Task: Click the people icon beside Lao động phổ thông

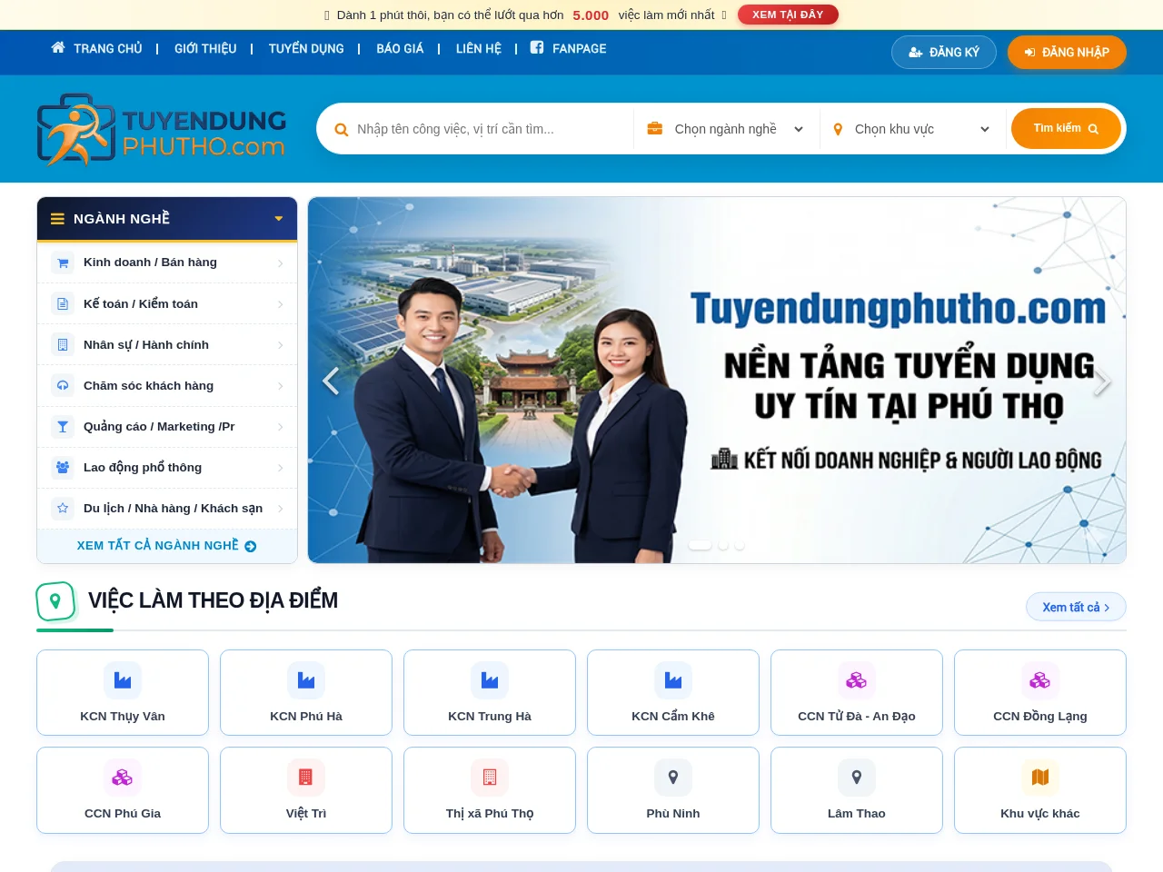Action: coord(63,467)
